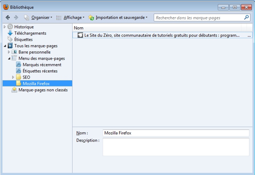255x175 pixels.
Task: Select Marque-pages non classés
Action: 43,90
